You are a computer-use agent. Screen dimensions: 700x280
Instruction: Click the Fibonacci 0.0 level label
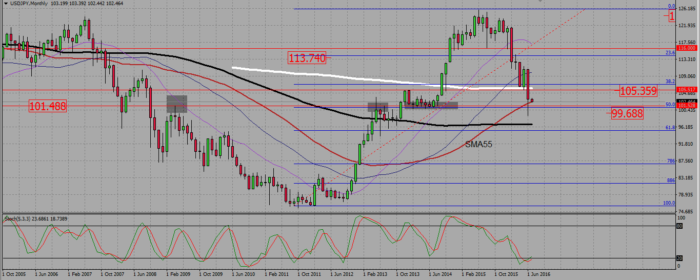tap(671, 6)
